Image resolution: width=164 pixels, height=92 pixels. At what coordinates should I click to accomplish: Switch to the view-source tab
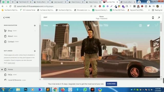[x=59, y=2]
